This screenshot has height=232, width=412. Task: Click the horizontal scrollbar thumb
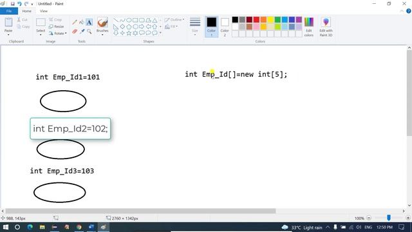point(140,211)
